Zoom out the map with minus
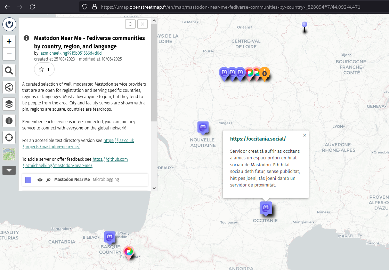Image resolution: width=389 pixels, height=270 pixels. tap(9, 54)
